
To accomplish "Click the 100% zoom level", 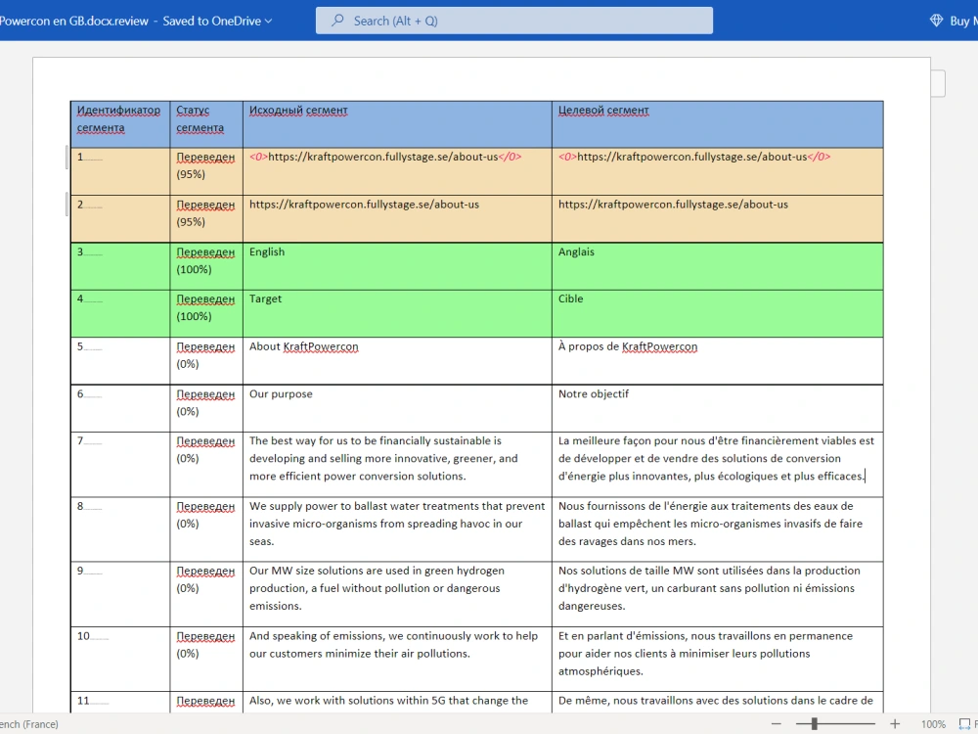I will (x=933, y=724).
